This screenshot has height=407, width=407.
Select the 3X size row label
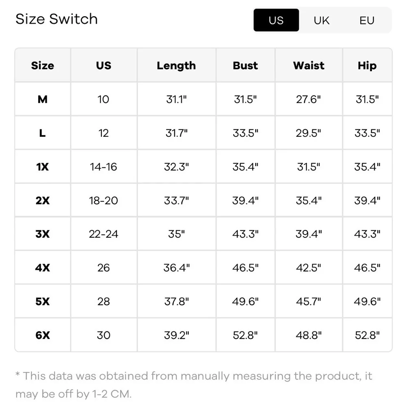pyautogui.click(x=42, y=234)
